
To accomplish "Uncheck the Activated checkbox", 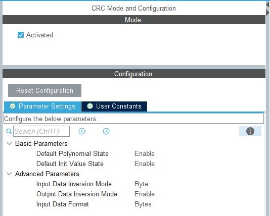I will coord(21,35).
